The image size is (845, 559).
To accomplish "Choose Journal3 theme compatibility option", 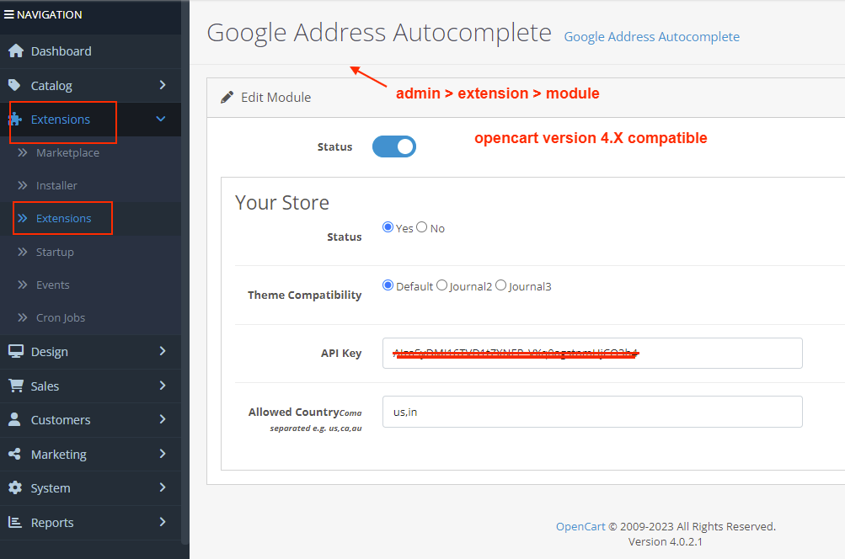I will point(501,285).
